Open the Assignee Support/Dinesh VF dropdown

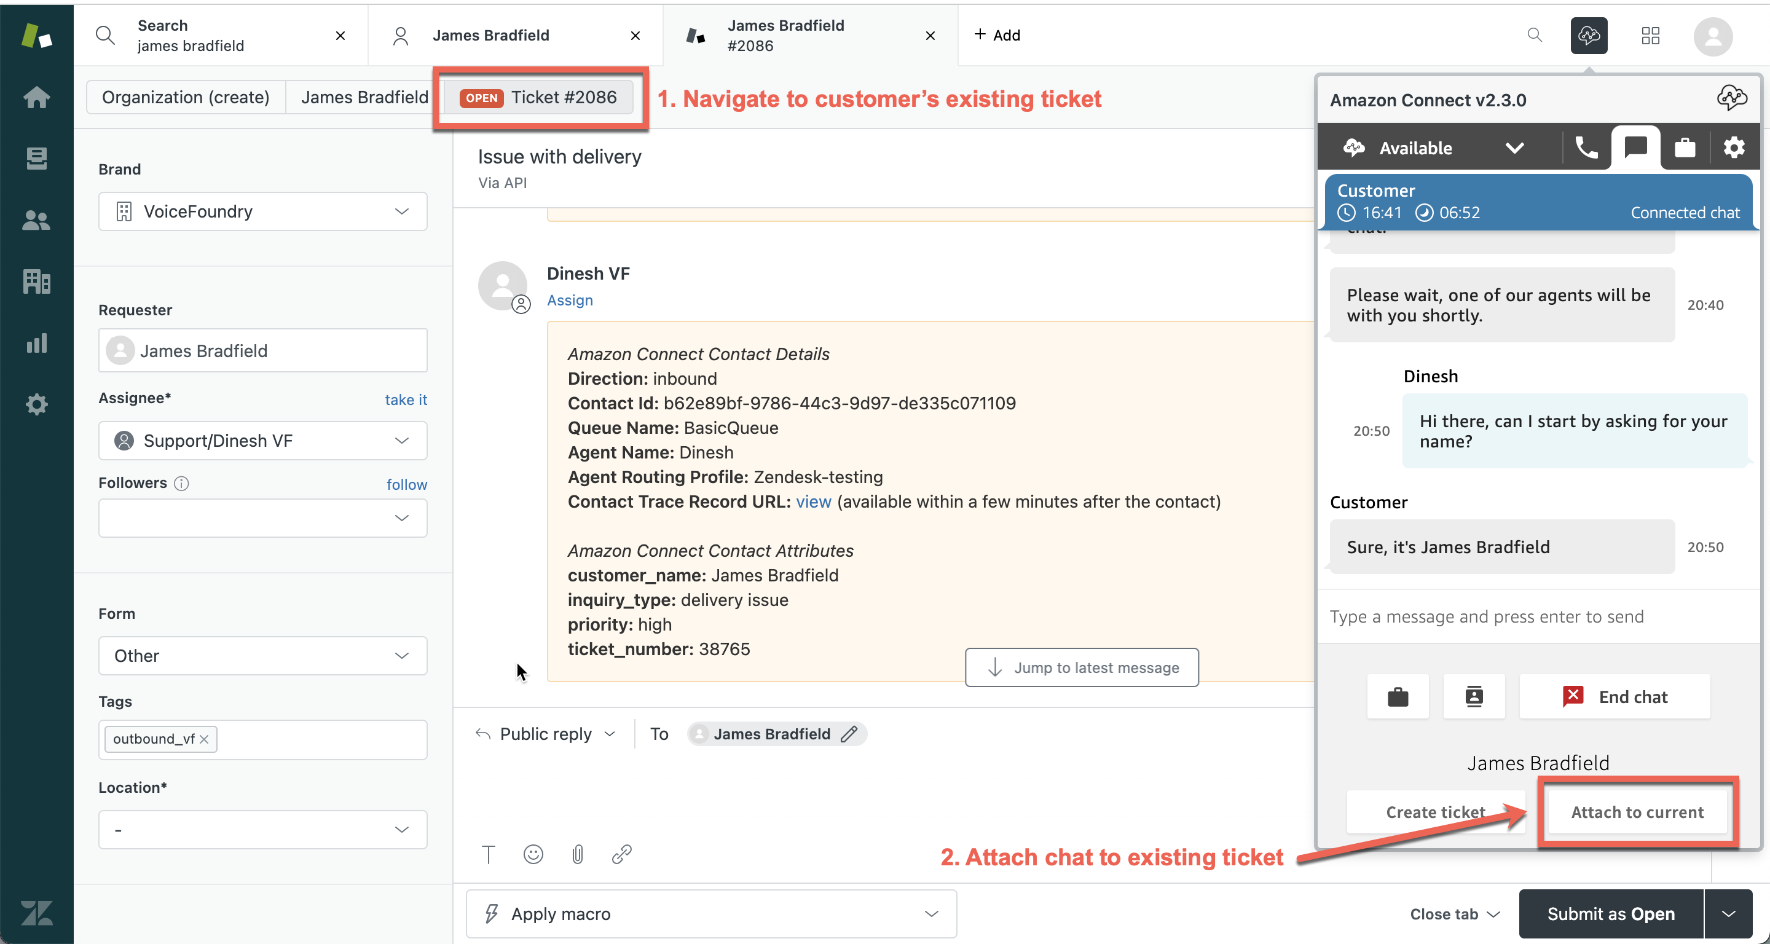pos(262,441)
